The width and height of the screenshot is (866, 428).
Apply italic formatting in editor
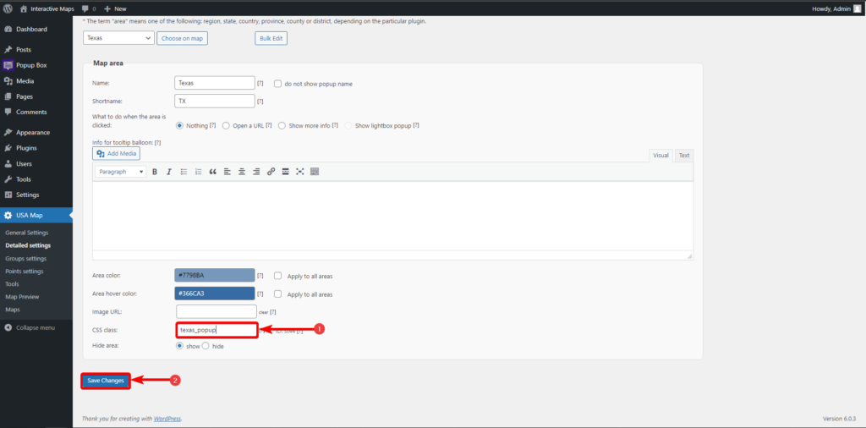tap(169, 172)
